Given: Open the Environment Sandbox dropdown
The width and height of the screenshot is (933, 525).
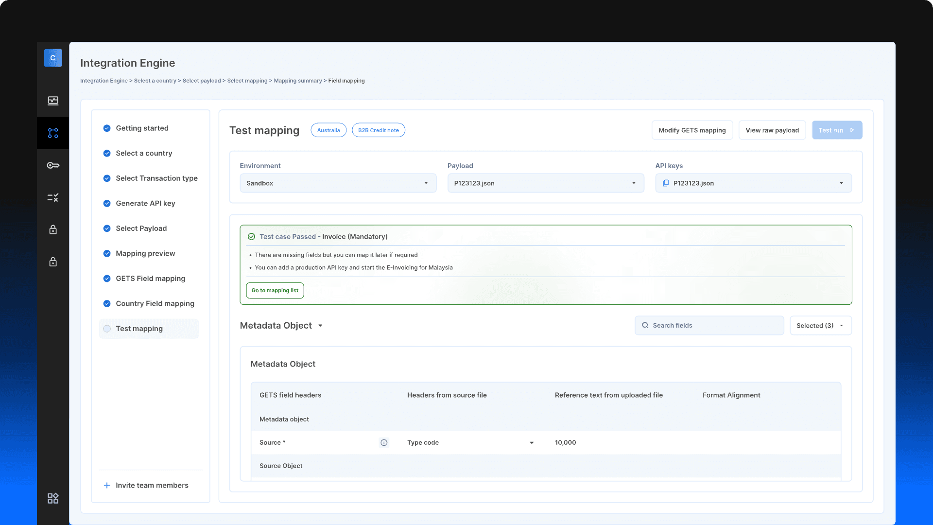Looking at the screenshot, I should click(x=338, y=183).
